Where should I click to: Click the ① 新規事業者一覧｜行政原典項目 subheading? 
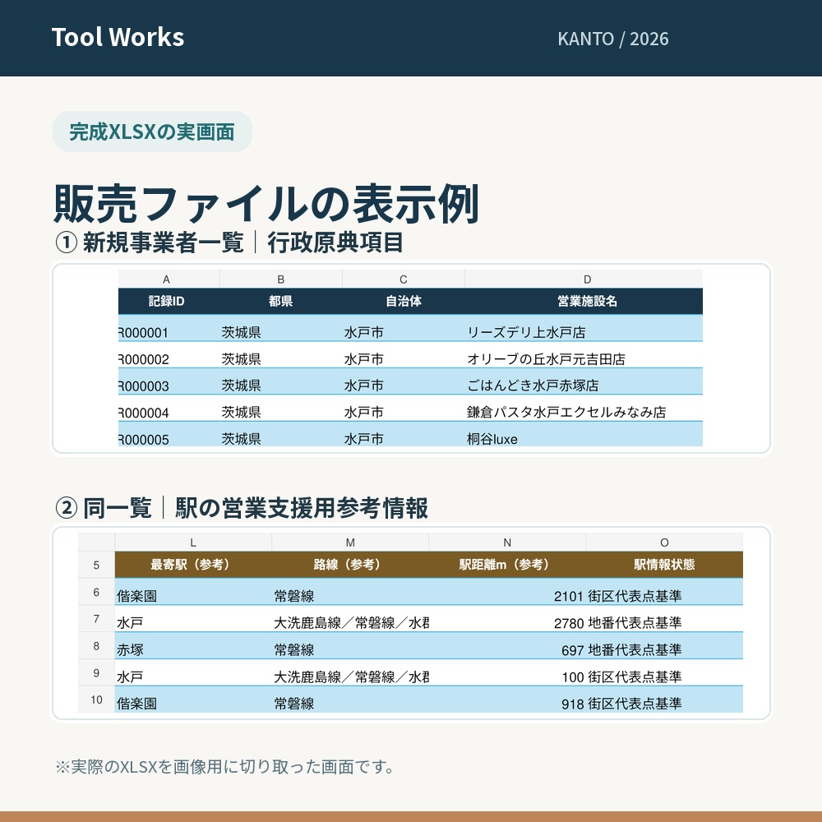pyautogui.click(x=229, y=242)
